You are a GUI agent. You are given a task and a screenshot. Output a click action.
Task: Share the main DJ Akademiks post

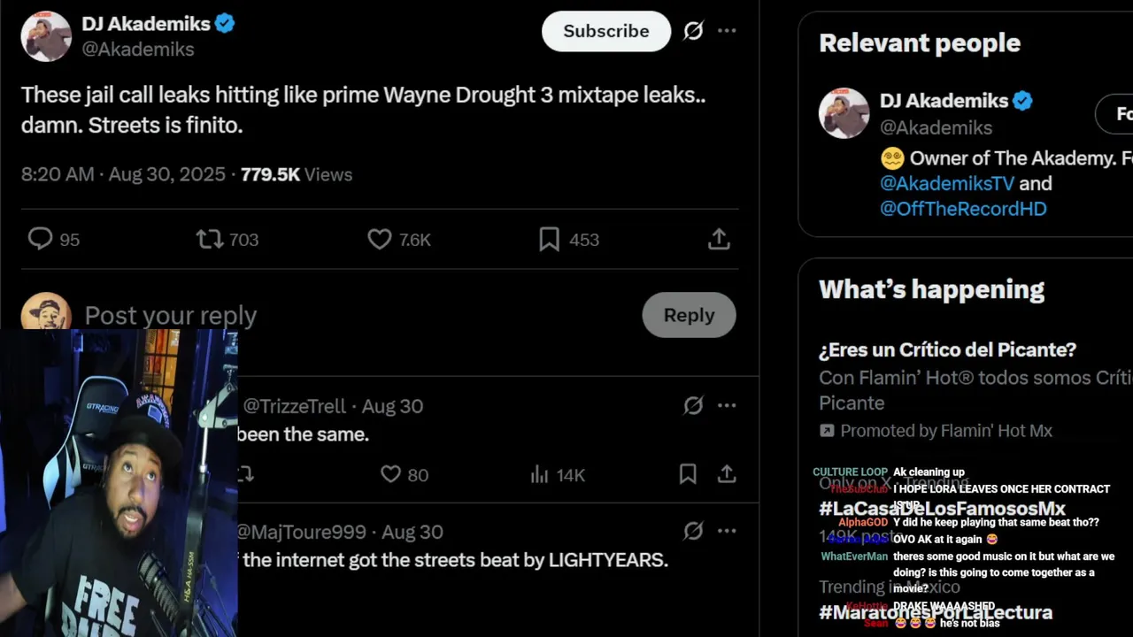coord(719,239)
